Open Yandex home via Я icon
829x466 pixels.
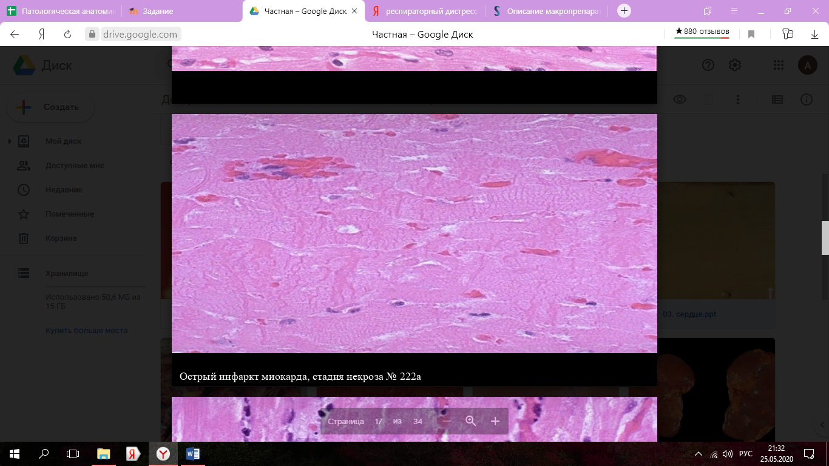[x=41, y=35]
